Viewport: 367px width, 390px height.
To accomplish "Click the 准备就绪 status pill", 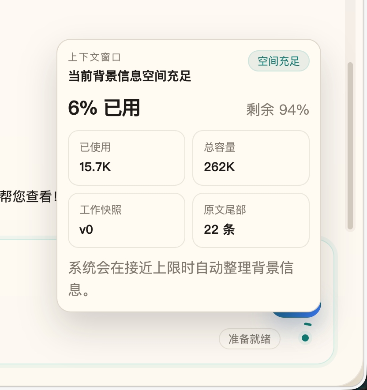I will (x=249, y=339).
